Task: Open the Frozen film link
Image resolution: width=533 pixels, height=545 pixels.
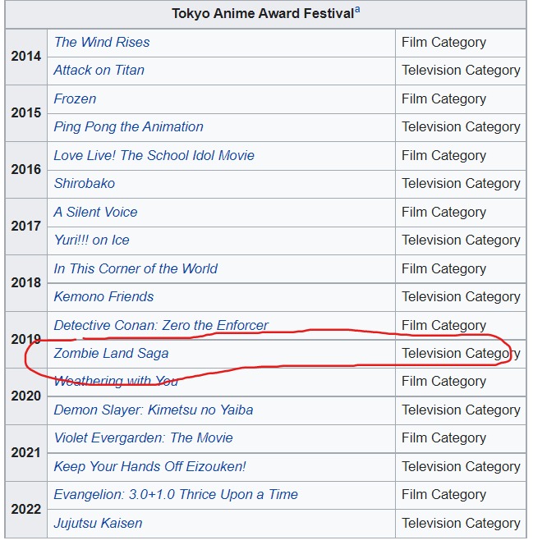Action: [x=75, y=99]
